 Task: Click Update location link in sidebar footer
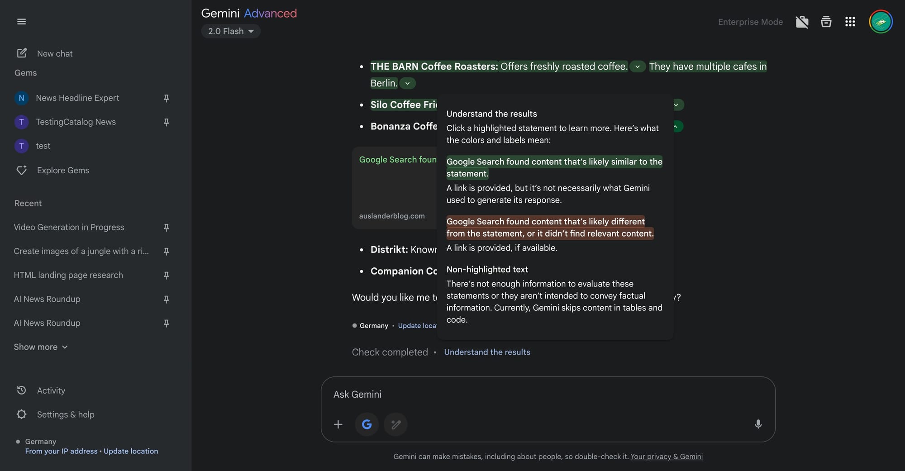pyautogui.click(x=131, y=451)
